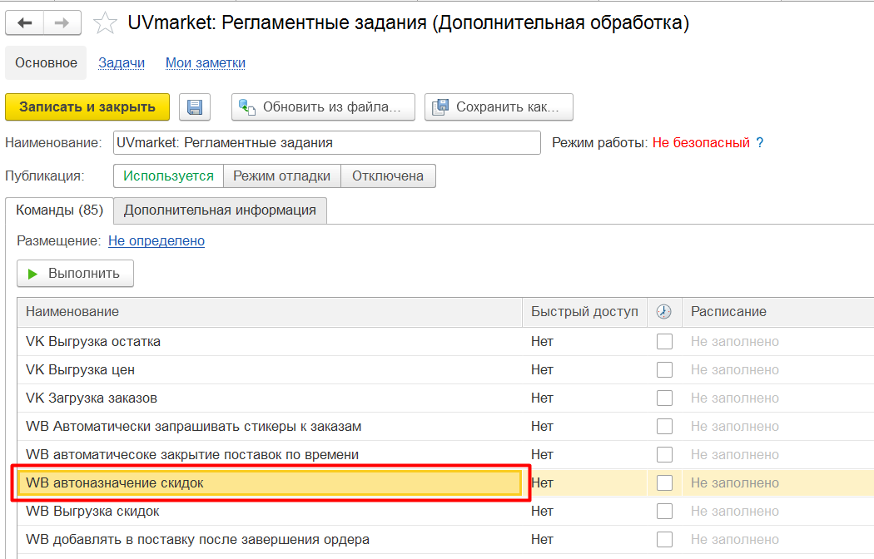The width and height of the screenshot is (874, 559).
Task: Set publication to Отключена
Action: click(388, 176)
